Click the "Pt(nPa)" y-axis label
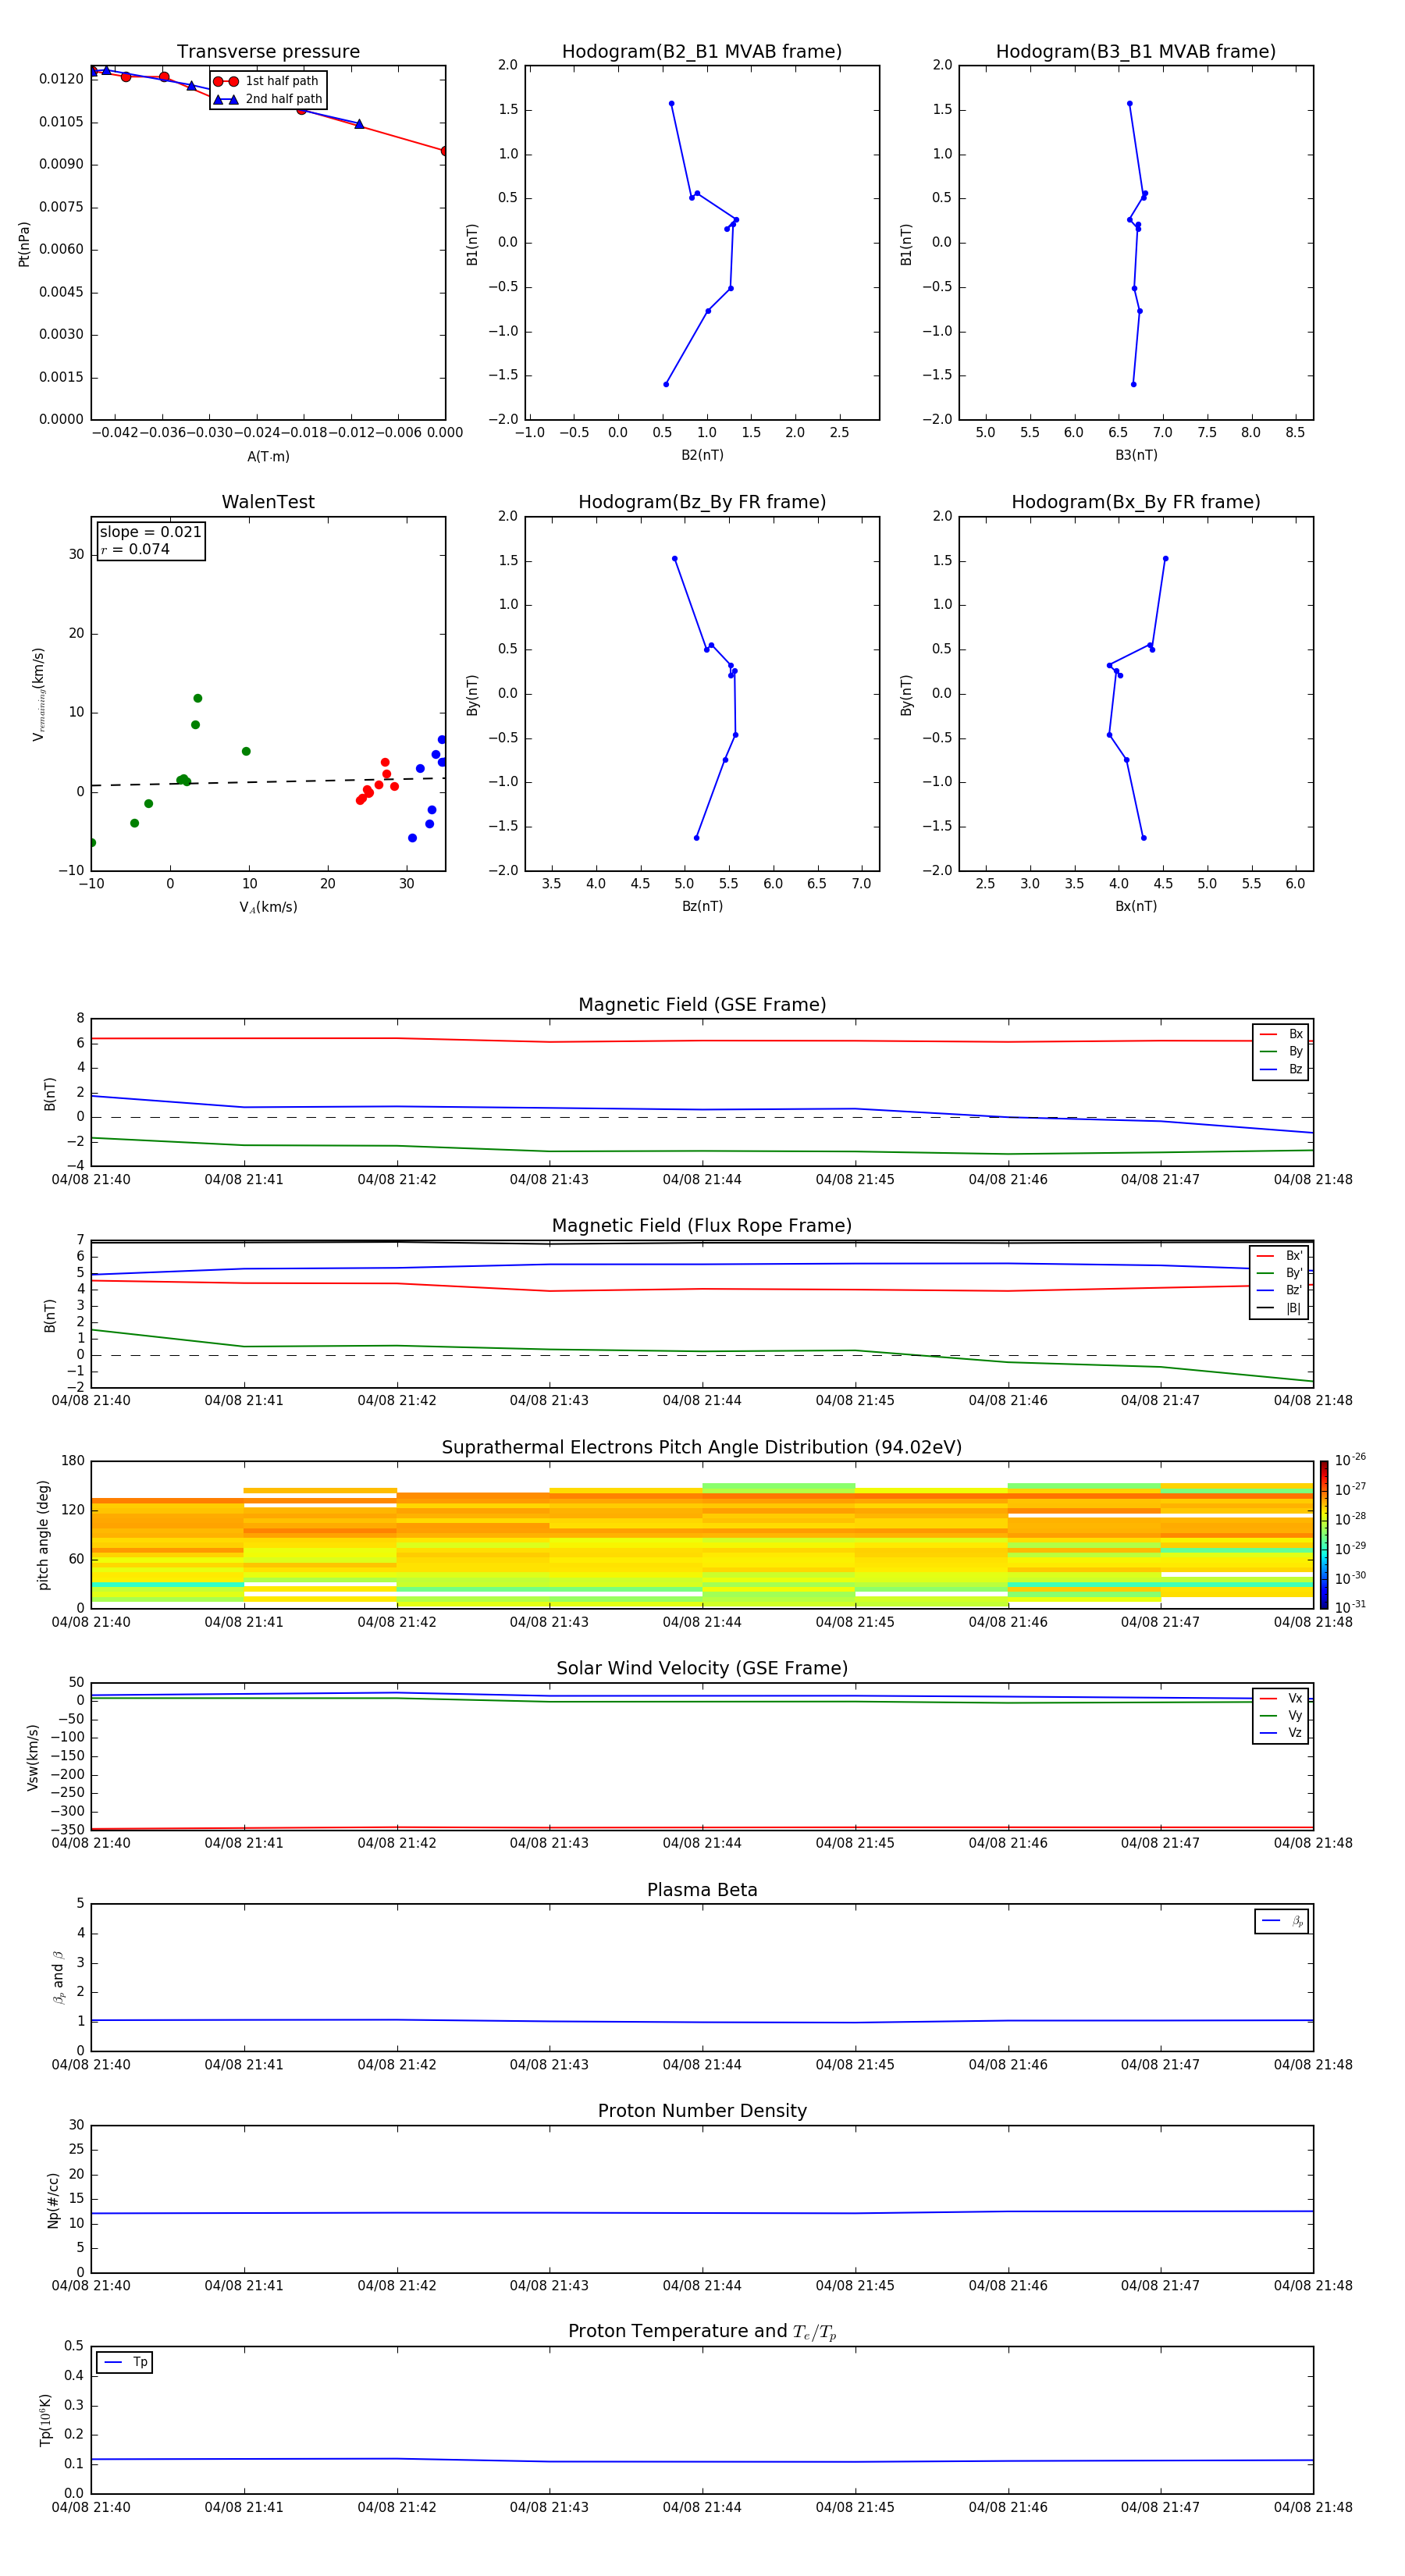Viewport: 1405px width, 2576px height. coord(24,244)
